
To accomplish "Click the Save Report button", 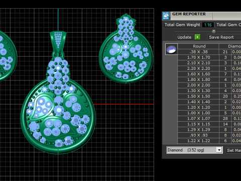I will click(224, 37).
